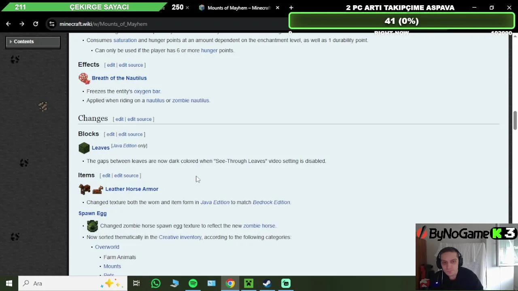Edit the Blocks section
The height and width of the screenshot is (291, 518).
click(110, 134)
